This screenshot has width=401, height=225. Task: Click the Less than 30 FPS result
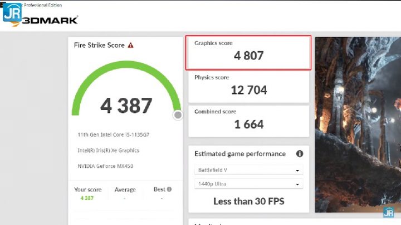pyautogui.click(x=248, y=201)
